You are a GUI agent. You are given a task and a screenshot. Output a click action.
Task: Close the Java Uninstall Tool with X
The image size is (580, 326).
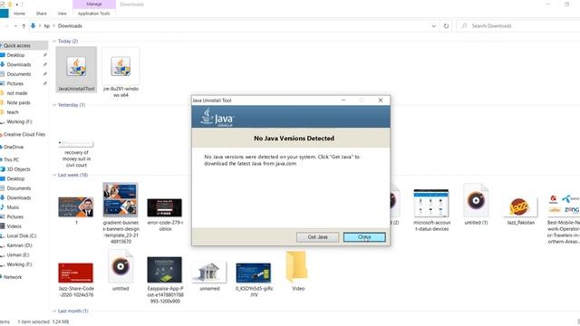point(381,101)
